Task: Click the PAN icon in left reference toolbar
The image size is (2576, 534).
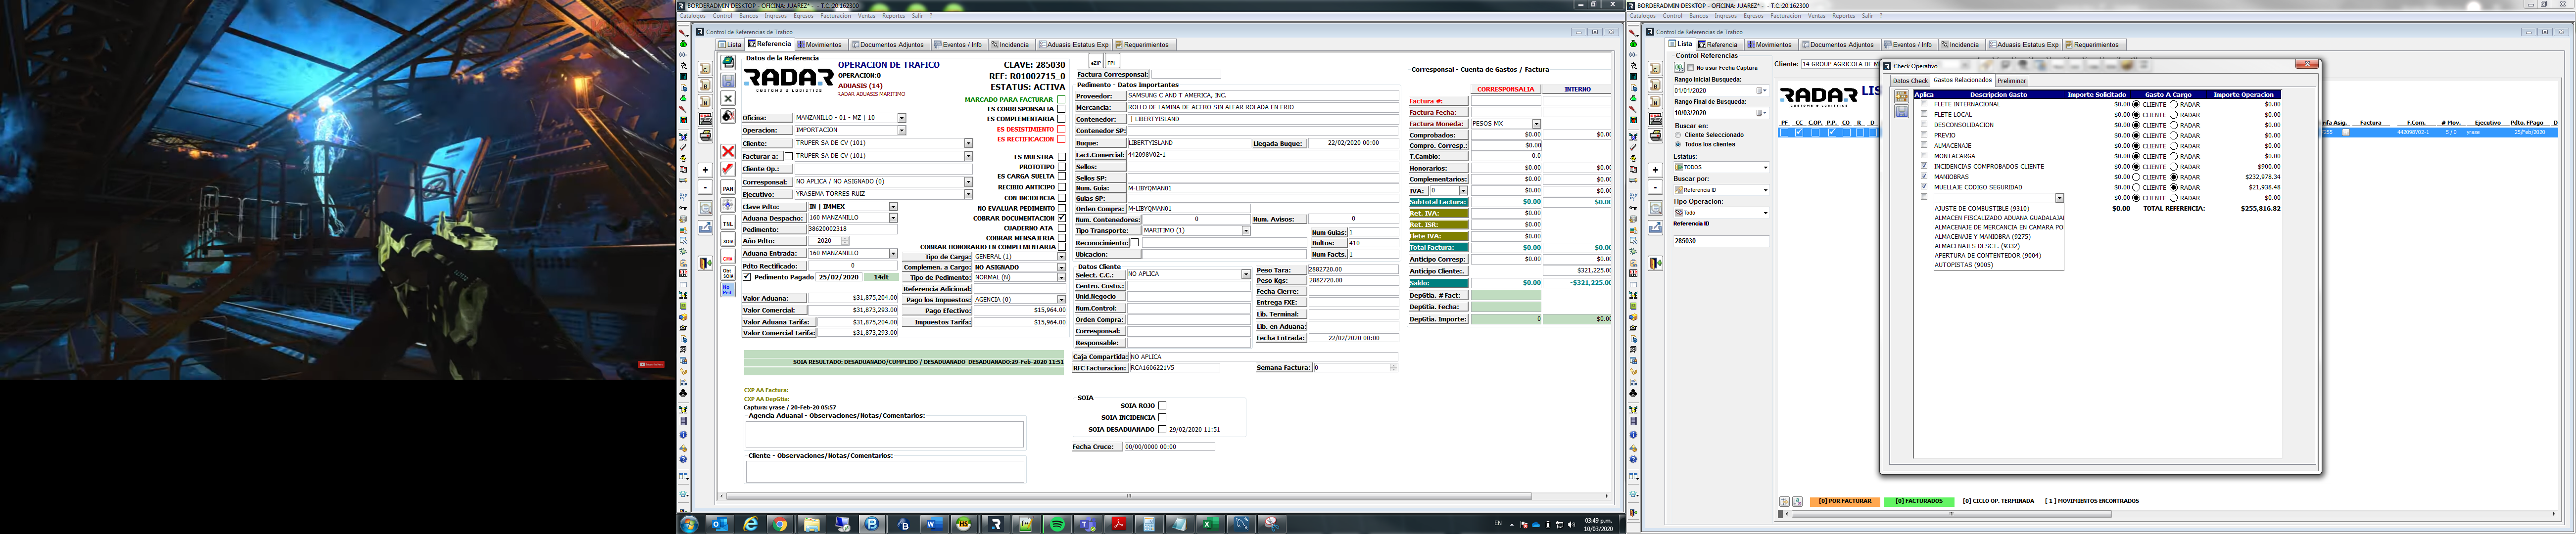Action: click(728, 188)
